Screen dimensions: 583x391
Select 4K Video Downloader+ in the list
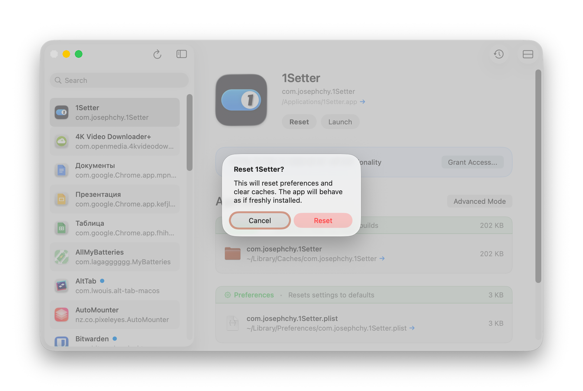pyautogui.click(x=115, y=141)
